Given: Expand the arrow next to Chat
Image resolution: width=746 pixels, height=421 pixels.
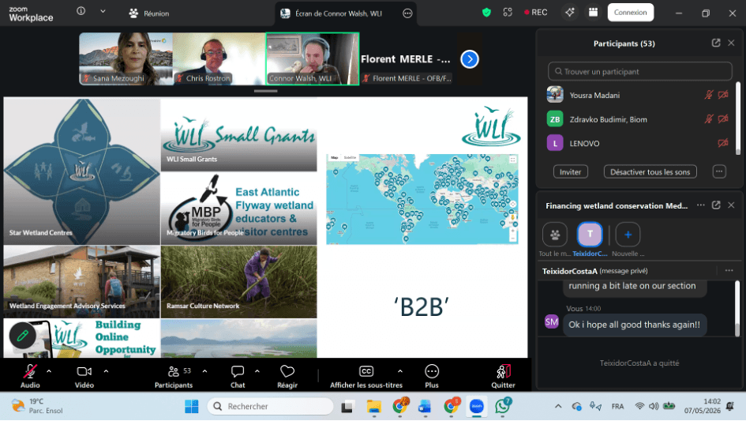Looking at the screenshot, I should [257, 371].
